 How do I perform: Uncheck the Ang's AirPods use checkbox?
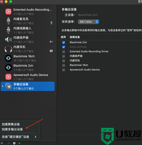click(63, 47)
